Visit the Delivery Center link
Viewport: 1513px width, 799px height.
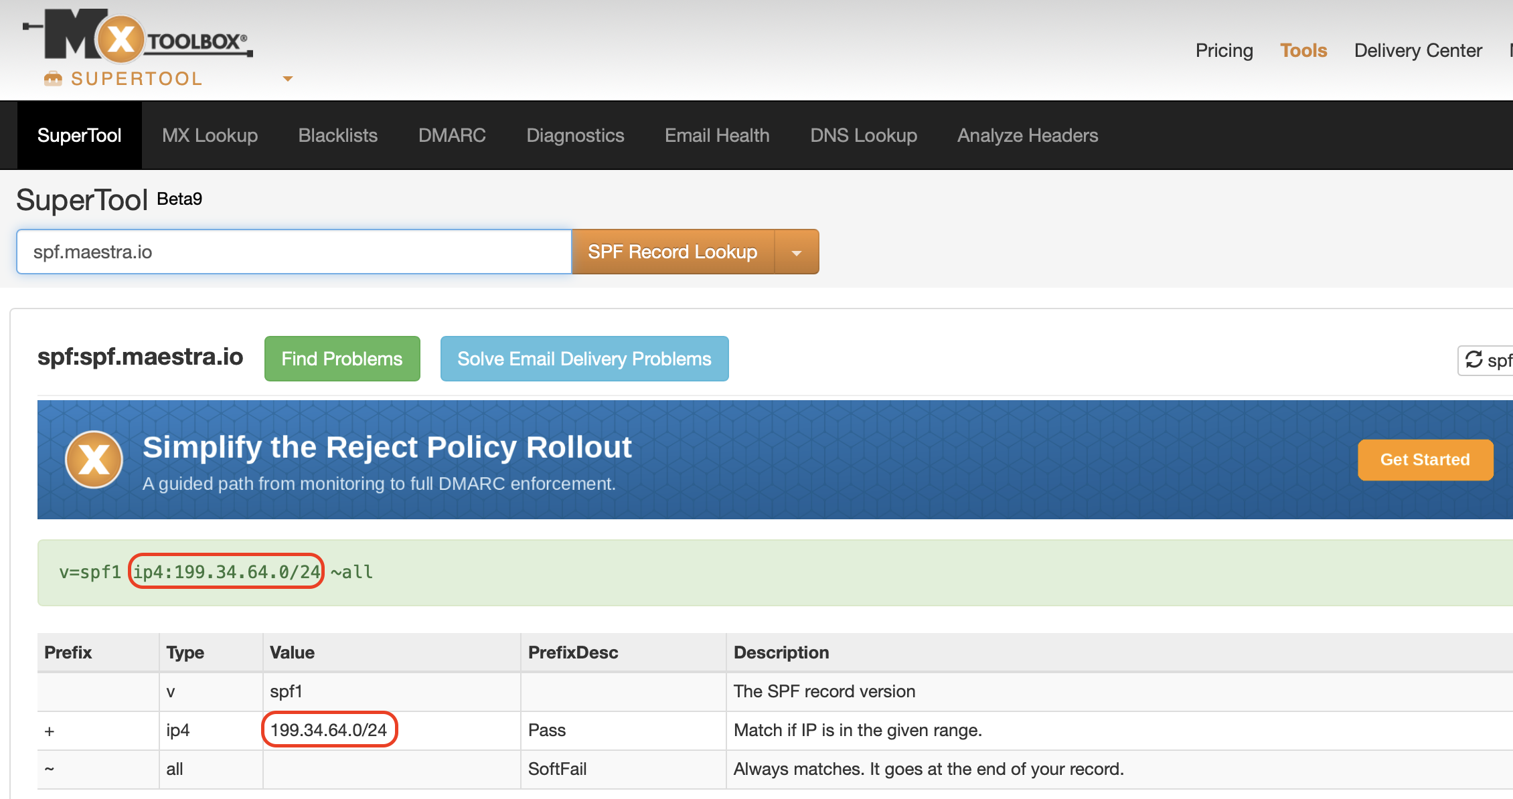(x=1418, y=50)
